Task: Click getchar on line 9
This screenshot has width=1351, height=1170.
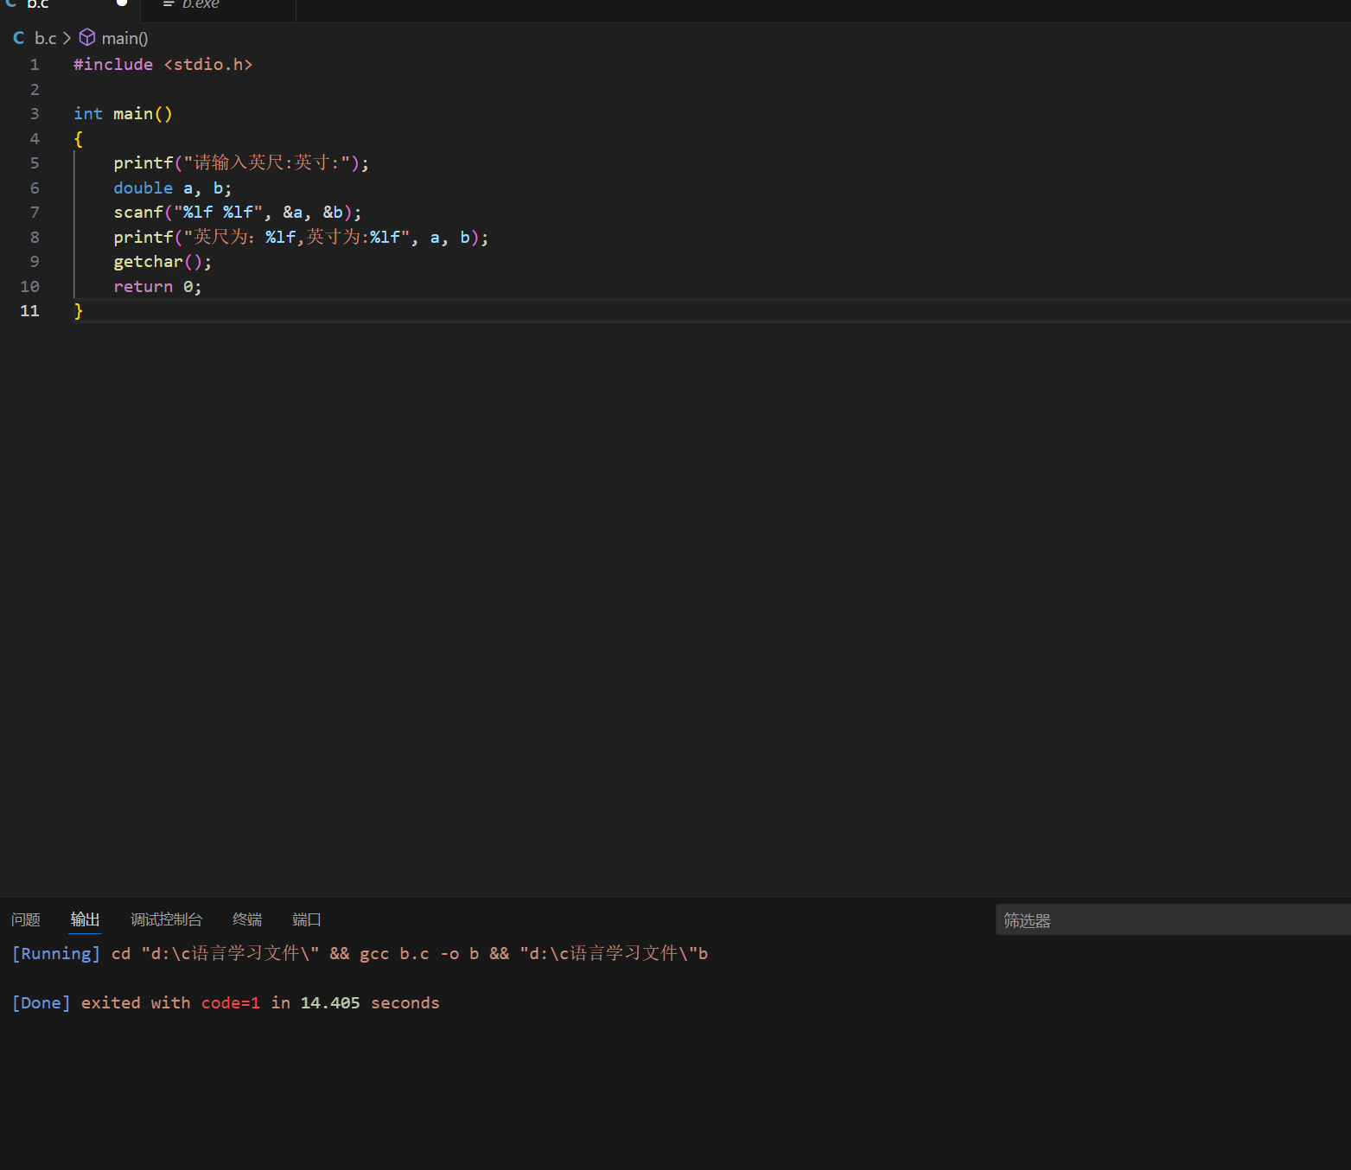Action: point(149,262)
